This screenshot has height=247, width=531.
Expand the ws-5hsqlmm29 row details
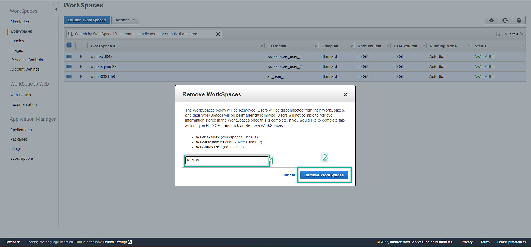click(x=81, y=66)
